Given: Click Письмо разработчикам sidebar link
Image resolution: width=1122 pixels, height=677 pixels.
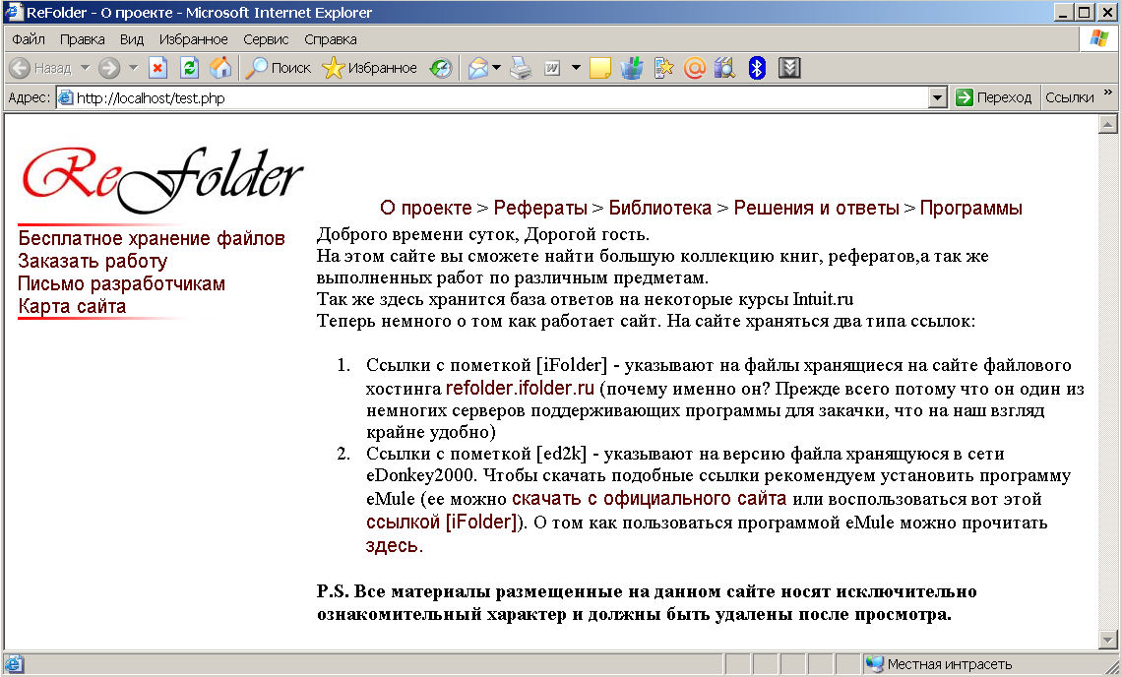Looking at the screenshot, I should coord(122,284).
